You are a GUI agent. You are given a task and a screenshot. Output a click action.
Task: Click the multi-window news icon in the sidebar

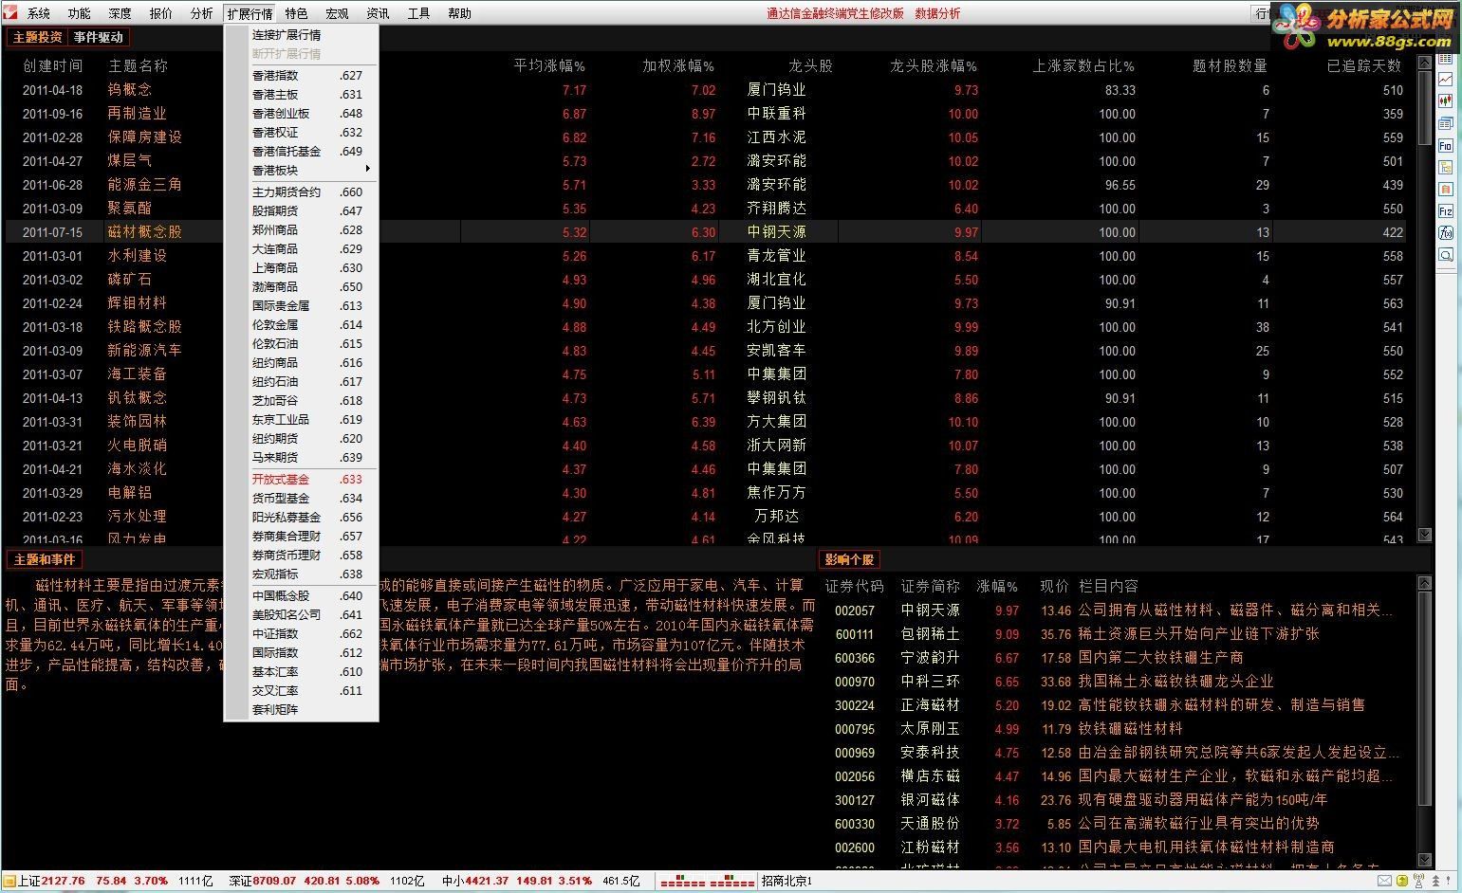point(1446,124)
